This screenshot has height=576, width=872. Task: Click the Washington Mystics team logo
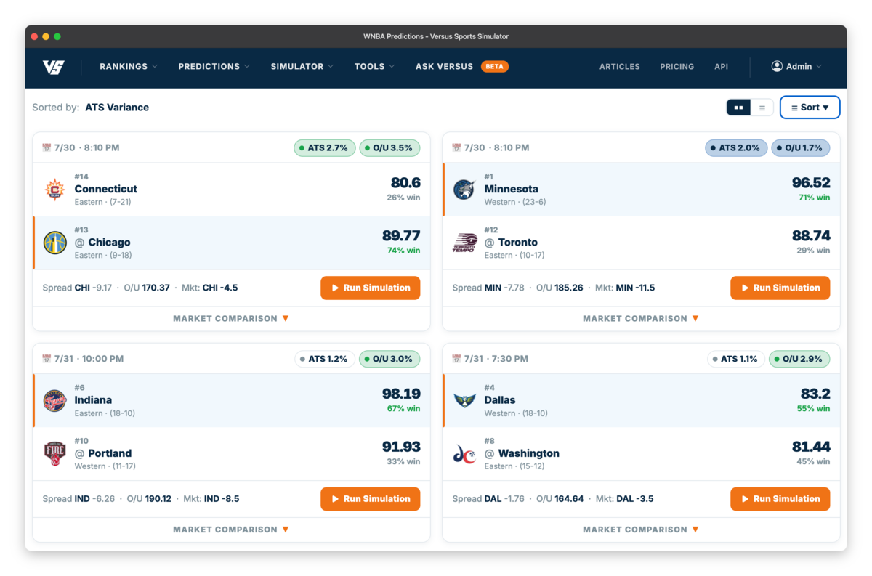(x=465, y=454)
